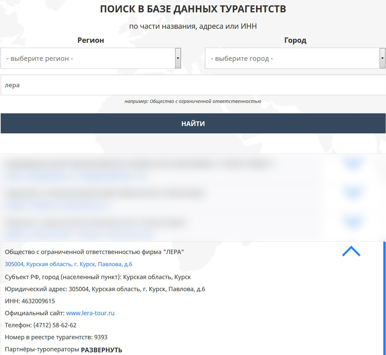The image size is (386, 355).
Task: Click the registry number 9393 line
Action: pos(56,337)
